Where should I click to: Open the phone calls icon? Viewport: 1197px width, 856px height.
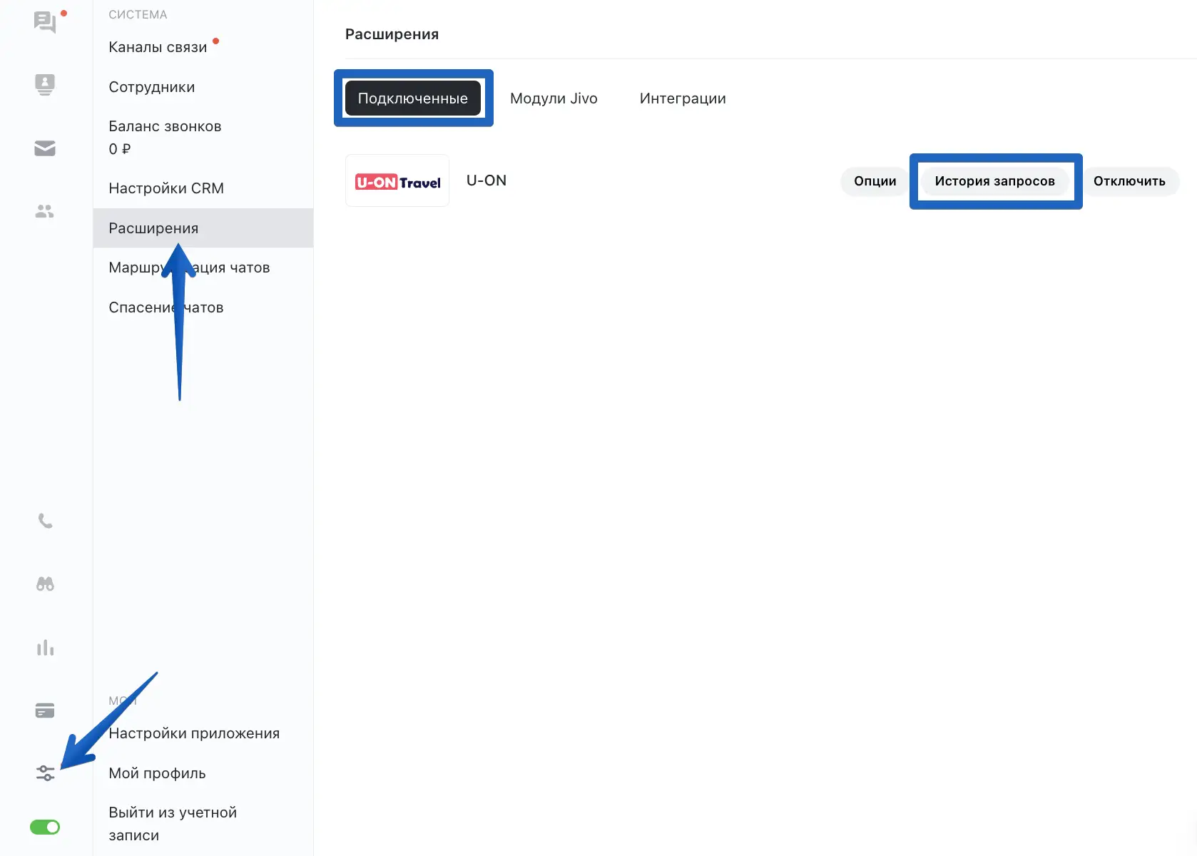pos(45,521)
